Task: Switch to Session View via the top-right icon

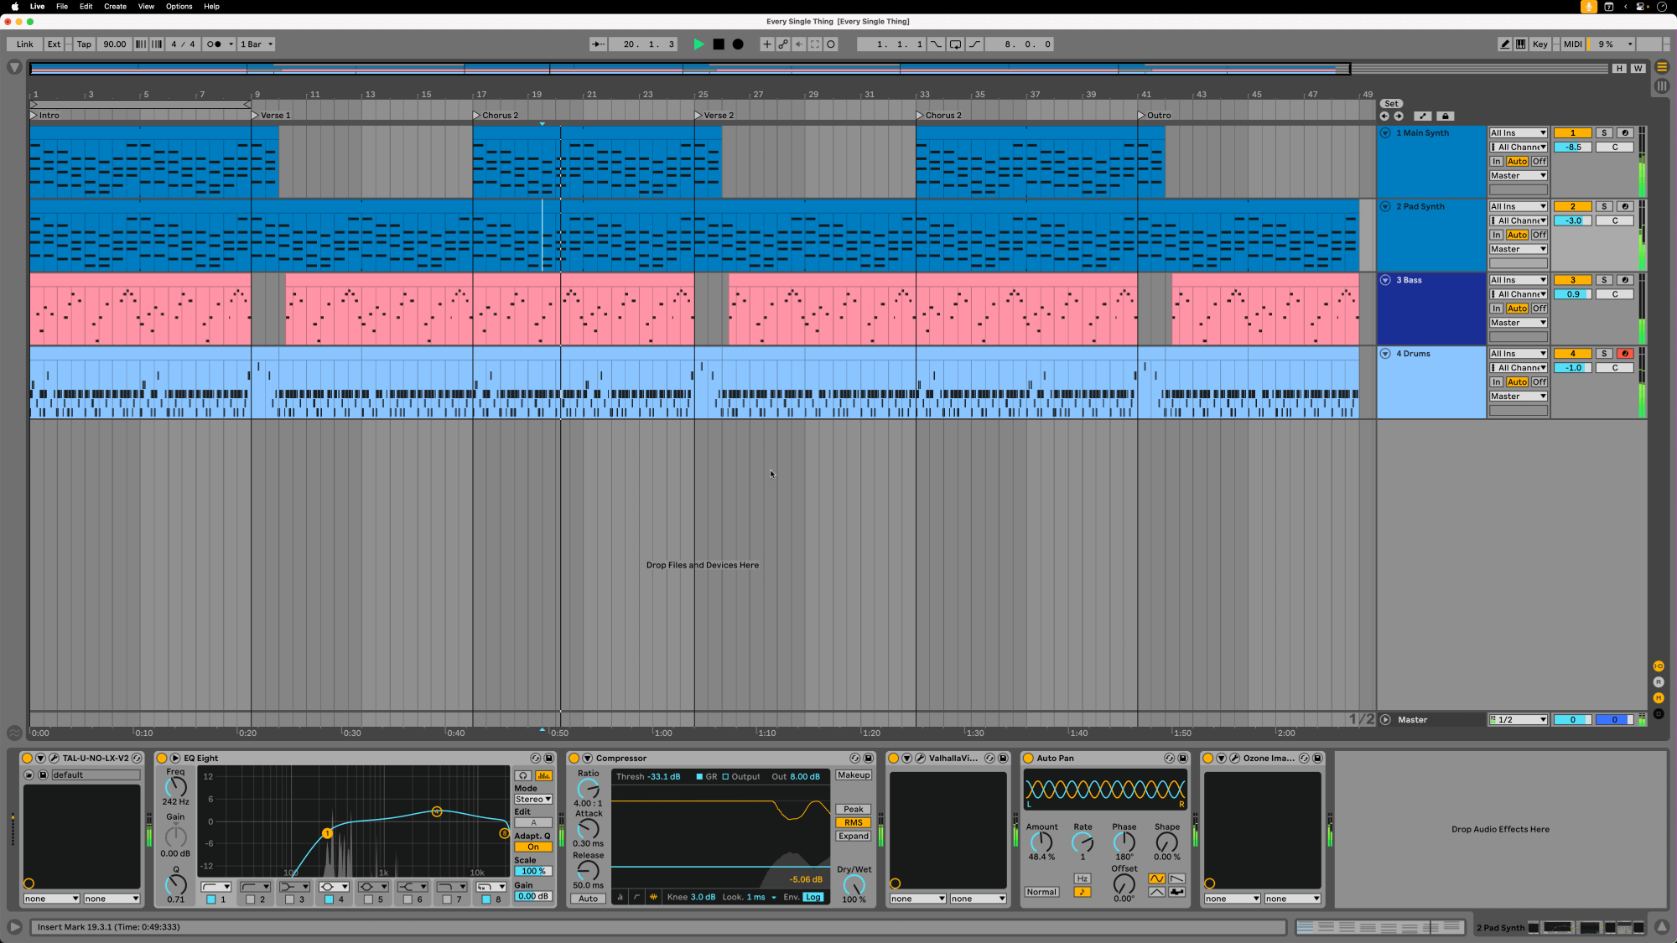Action: pos(1663,86)
